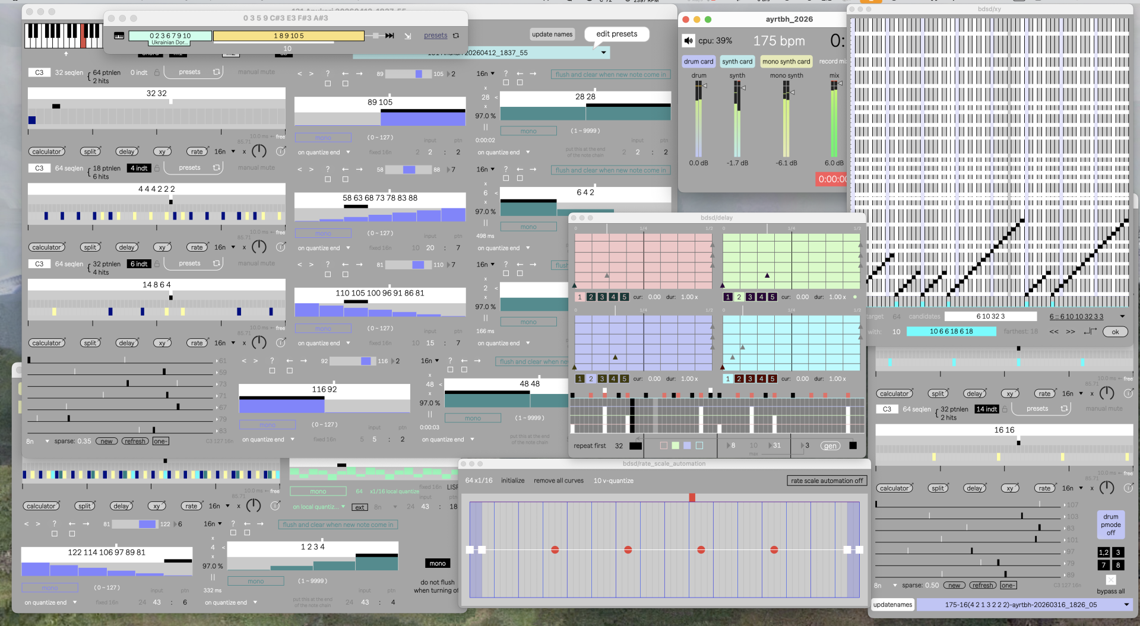Click the yellow 1 8 9 10 5 number field

point(289,36)
